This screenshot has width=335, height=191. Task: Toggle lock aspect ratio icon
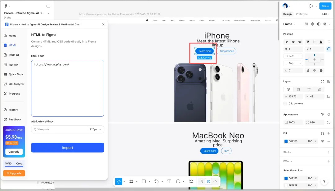point(328,96)
